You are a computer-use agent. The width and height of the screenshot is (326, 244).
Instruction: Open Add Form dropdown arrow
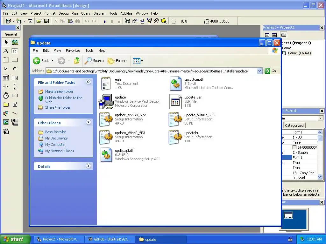pos(24,21)
